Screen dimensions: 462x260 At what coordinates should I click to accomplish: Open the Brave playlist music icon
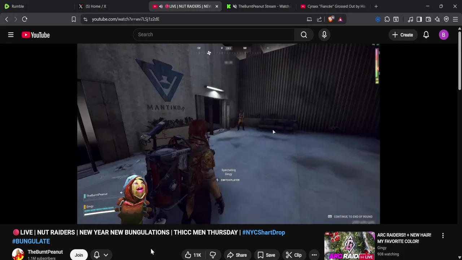(x=410, y=19)
